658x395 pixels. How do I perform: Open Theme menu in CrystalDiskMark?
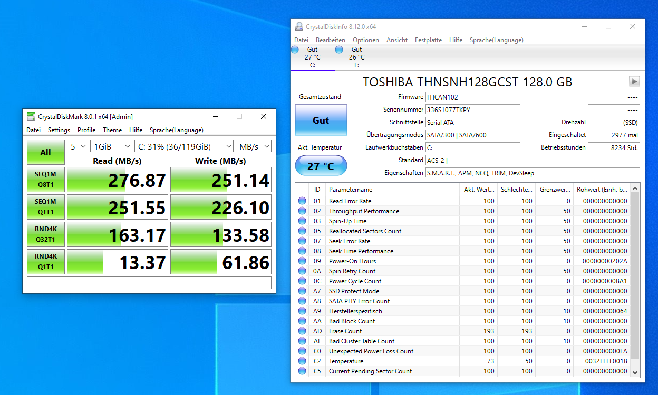[112, 130]
